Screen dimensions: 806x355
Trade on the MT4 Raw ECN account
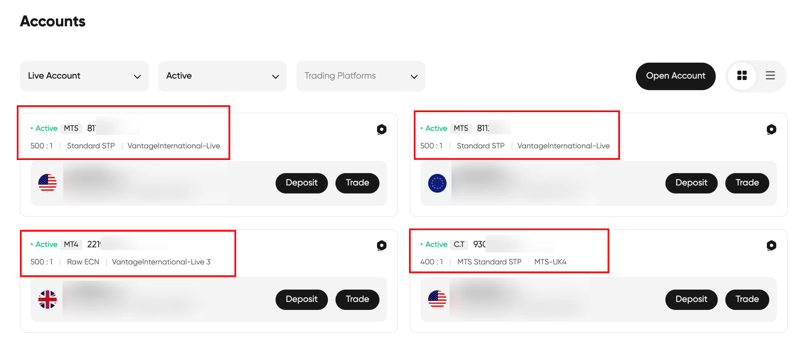tap(357, 300)
